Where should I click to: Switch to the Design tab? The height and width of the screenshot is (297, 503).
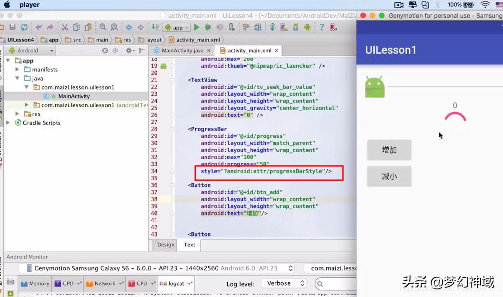[x=165, y=245]
